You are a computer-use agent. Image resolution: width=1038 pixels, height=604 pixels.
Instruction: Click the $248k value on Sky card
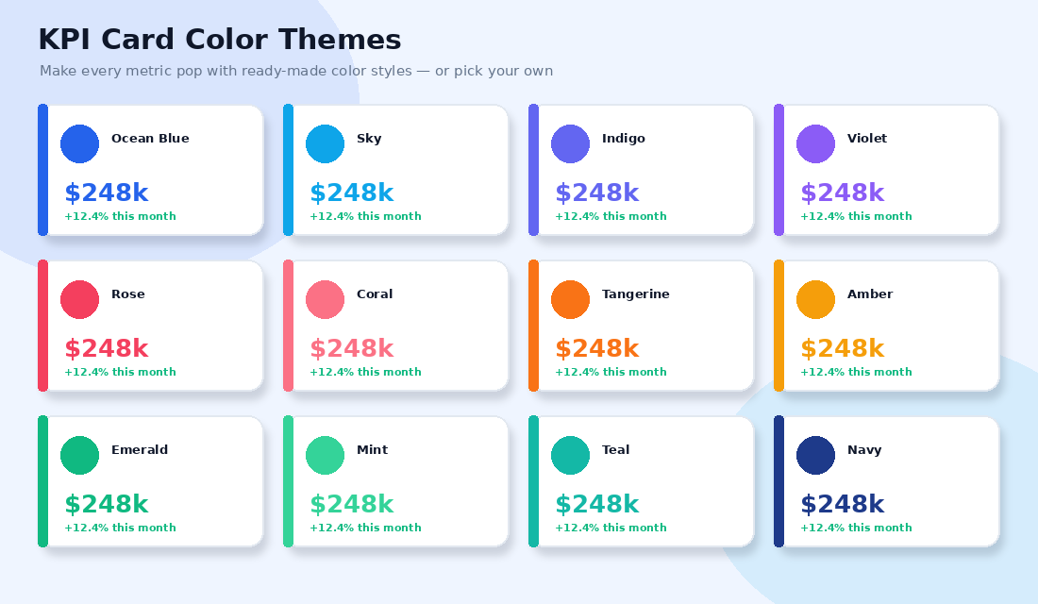click(x=352, y=193)
